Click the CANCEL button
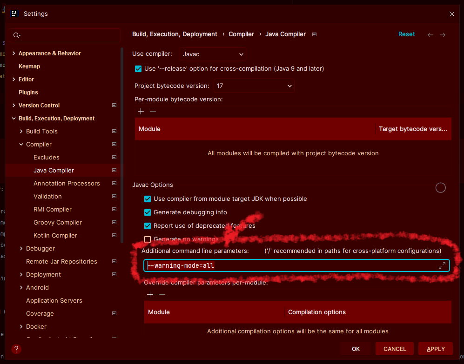The image size is (464, 364). [395, 349]
